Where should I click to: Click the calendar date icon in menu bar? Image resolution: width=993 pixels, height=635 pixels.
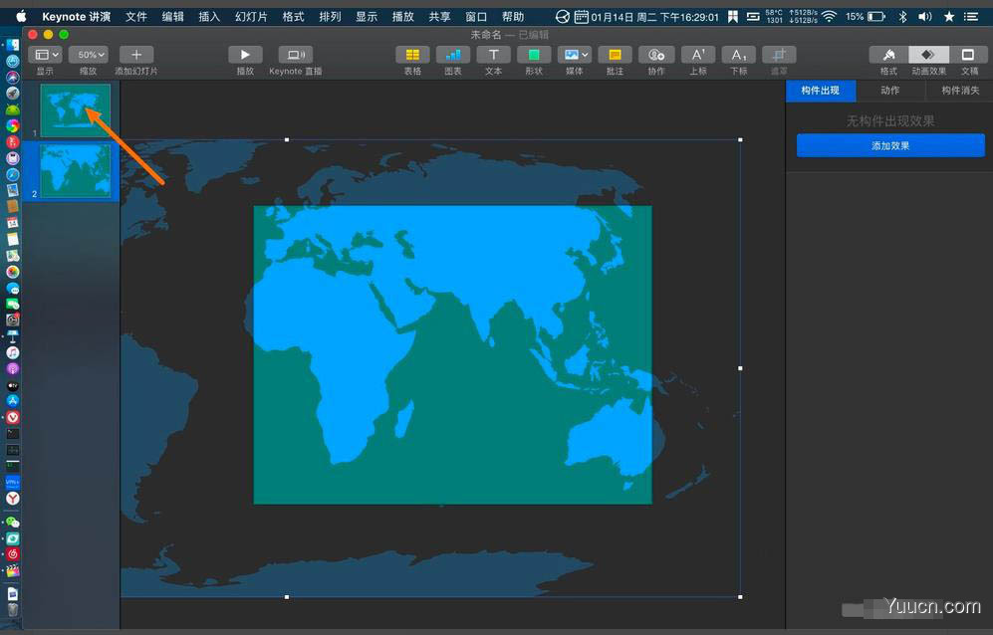pyautogui.click(x=581, y=17)
